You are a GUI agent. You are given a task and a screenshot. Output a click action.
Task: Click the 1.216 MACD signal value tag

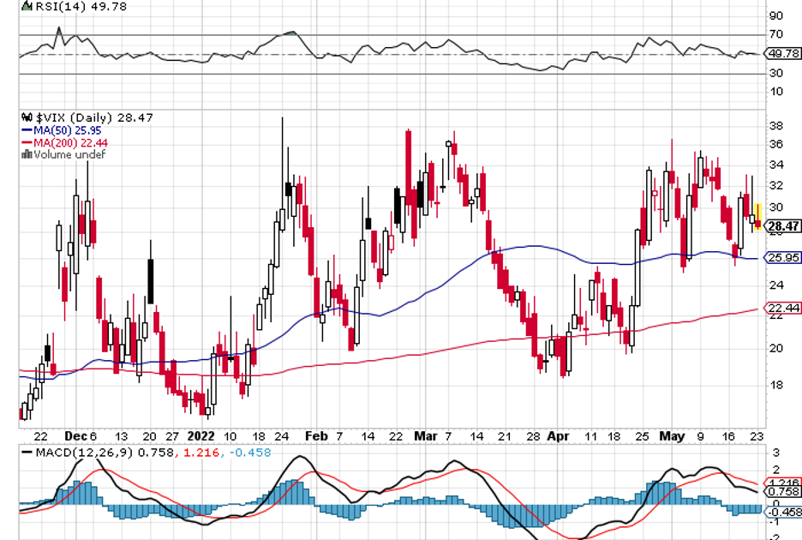pyautogui.click(x=785, y=483)
